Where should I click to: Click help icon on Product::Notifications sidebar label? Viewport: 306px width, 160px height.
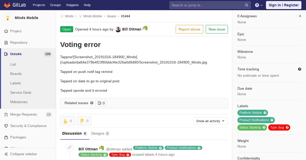(272, 120)
